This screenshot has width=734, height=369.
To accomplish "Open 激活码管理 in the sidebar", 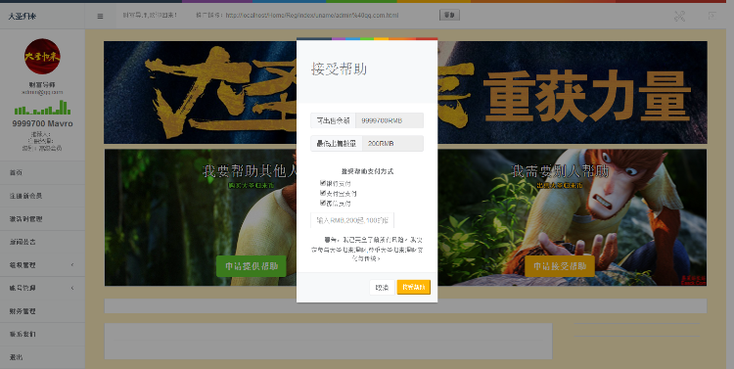I will [42, 218].
